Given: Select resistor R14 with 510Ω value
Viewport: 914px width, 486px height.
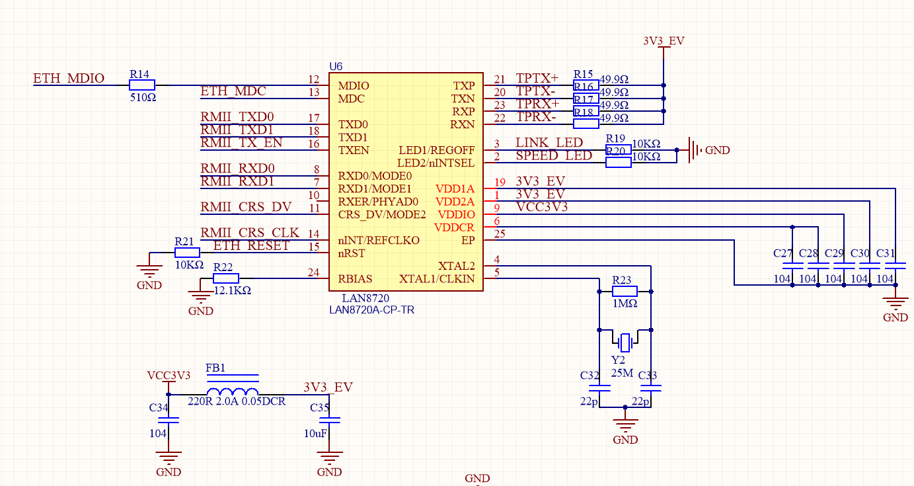Looking at the screenshot, I should click(141, 85).
